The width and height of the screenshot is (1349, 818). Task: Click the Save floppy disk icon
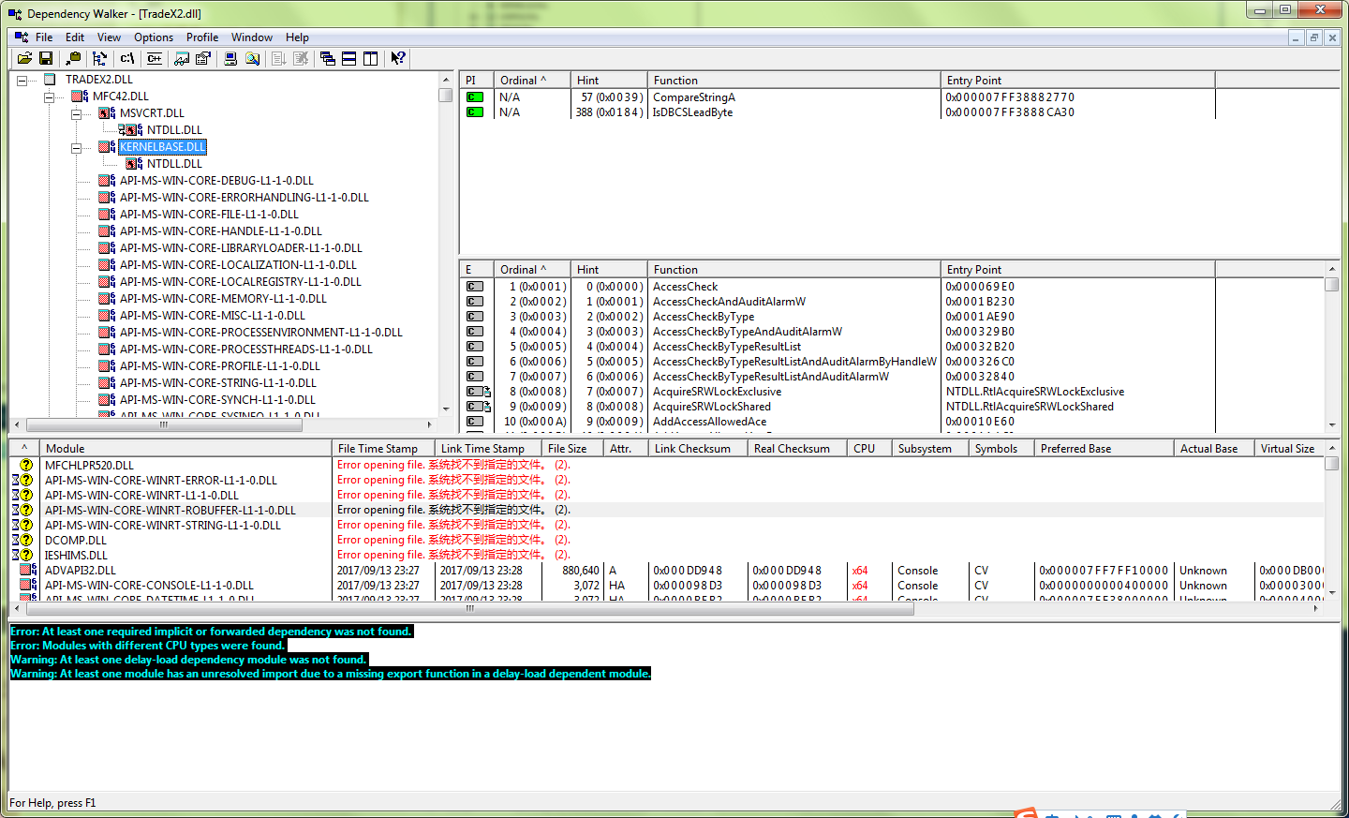point(45,58)
